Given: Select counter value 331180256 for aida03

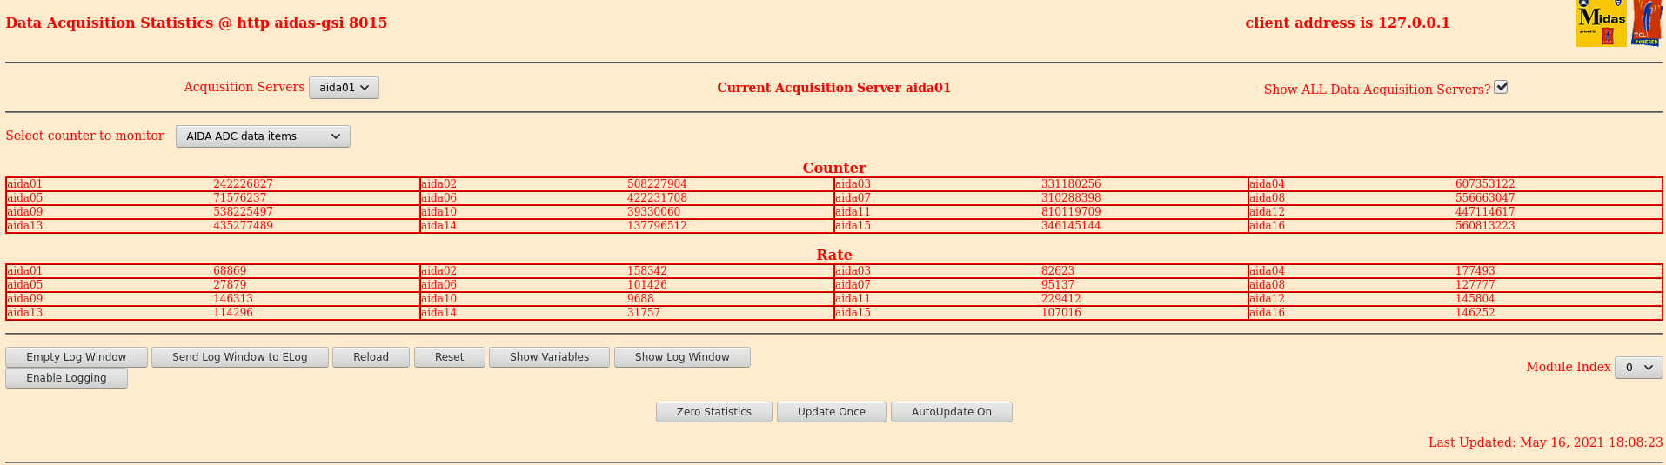Looking at the screenshot, I should (x=1071, y=184).
